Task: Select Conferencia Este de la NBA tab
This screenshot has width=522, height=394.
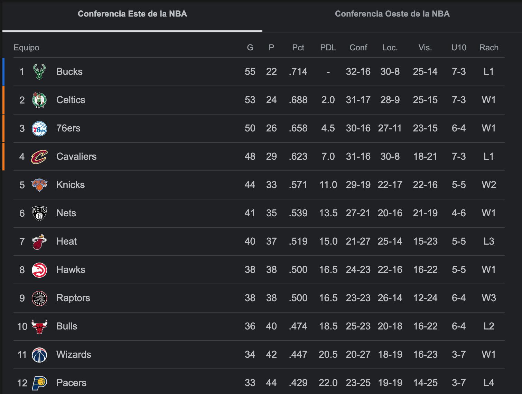Action: coord(132,14)
